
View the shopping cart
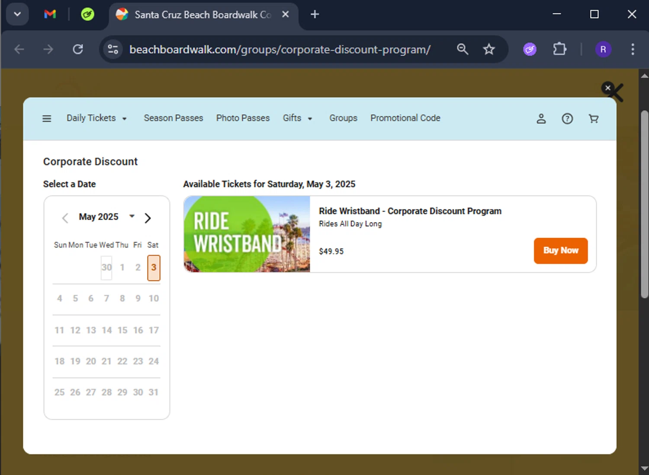[594, 118]
